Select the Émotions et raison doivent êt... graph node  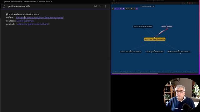[178, 52]
